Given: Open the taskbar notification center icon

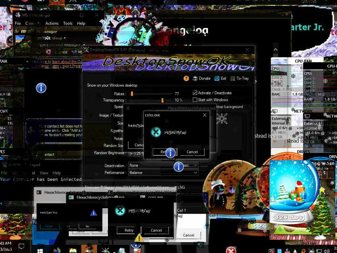Looking at the screenshot, I should [x=21, y=246].
